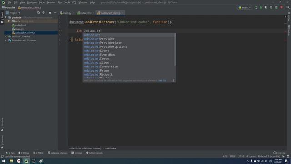Open the Refactor menu

[51, 2]
